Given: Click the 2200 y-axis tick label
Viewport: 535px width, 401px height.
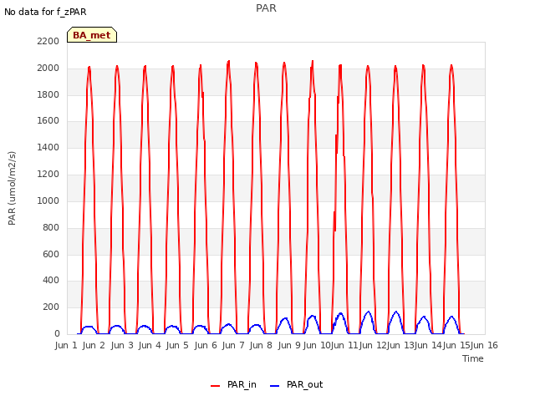Looking at the screenshot, I should (48, 41).
